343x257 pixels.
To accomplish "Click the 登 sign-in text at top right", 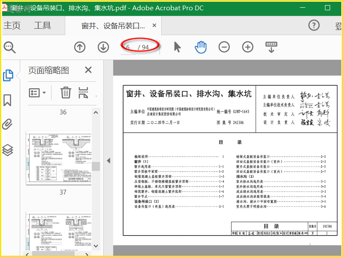I will [338, 26].
